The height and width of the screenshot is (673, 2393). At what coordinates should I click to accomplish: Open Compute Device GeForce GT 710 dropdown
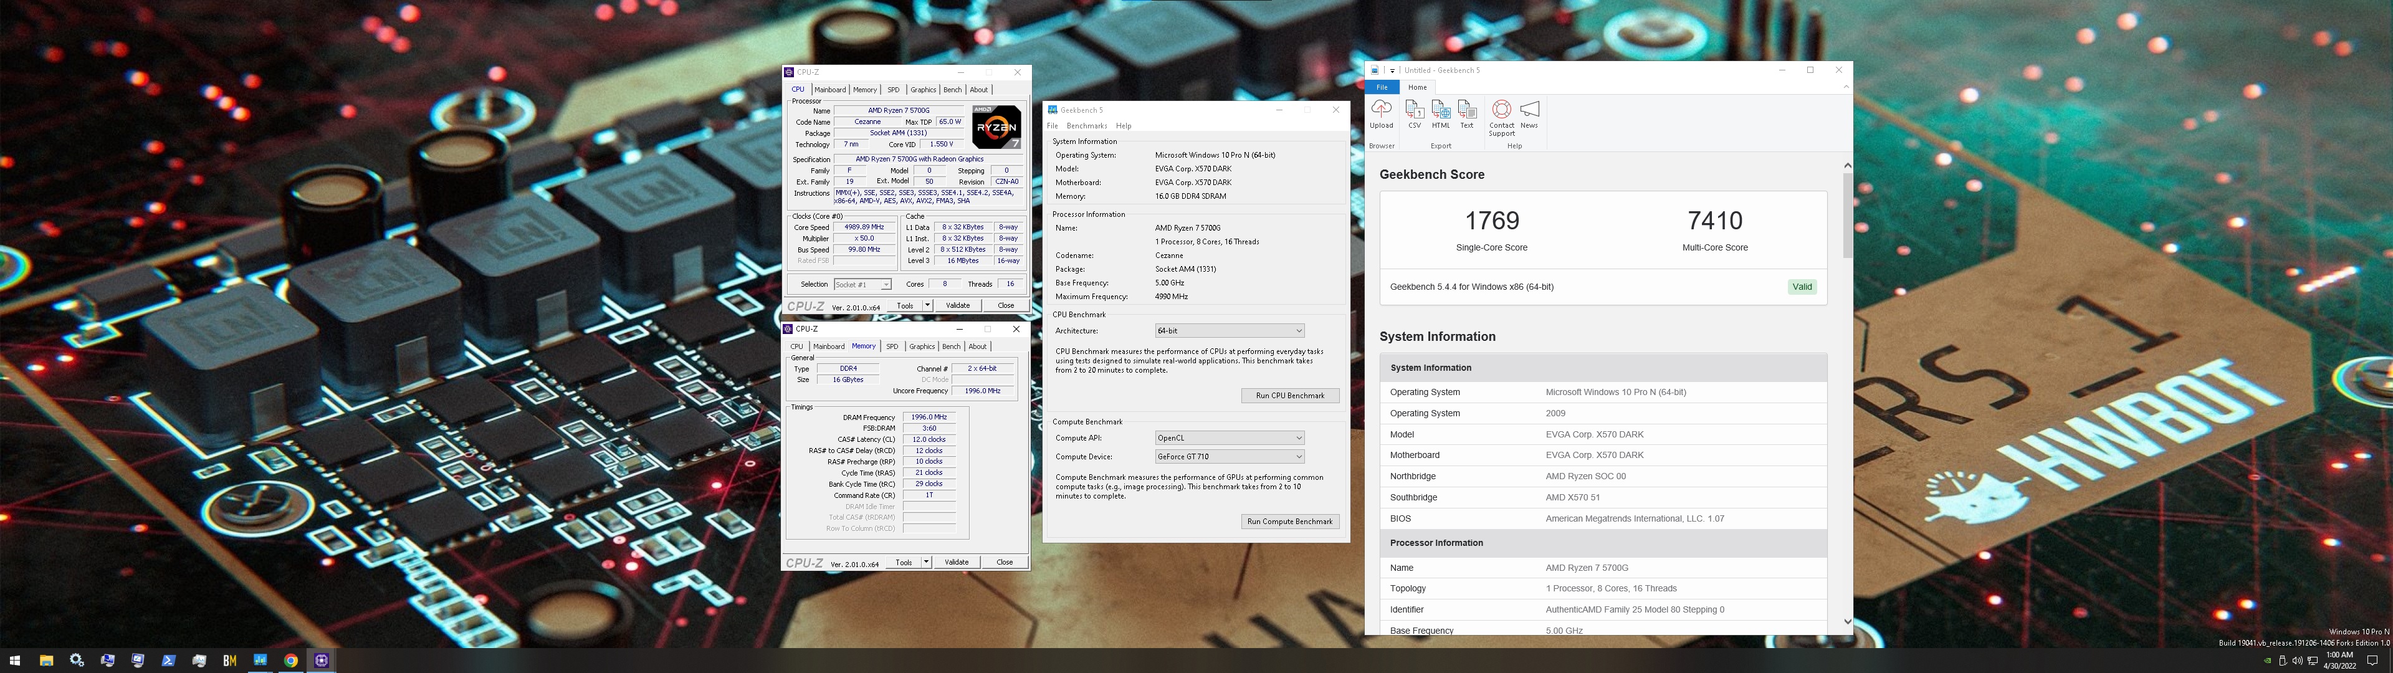pyautogui.click(x=1229, y=456)
